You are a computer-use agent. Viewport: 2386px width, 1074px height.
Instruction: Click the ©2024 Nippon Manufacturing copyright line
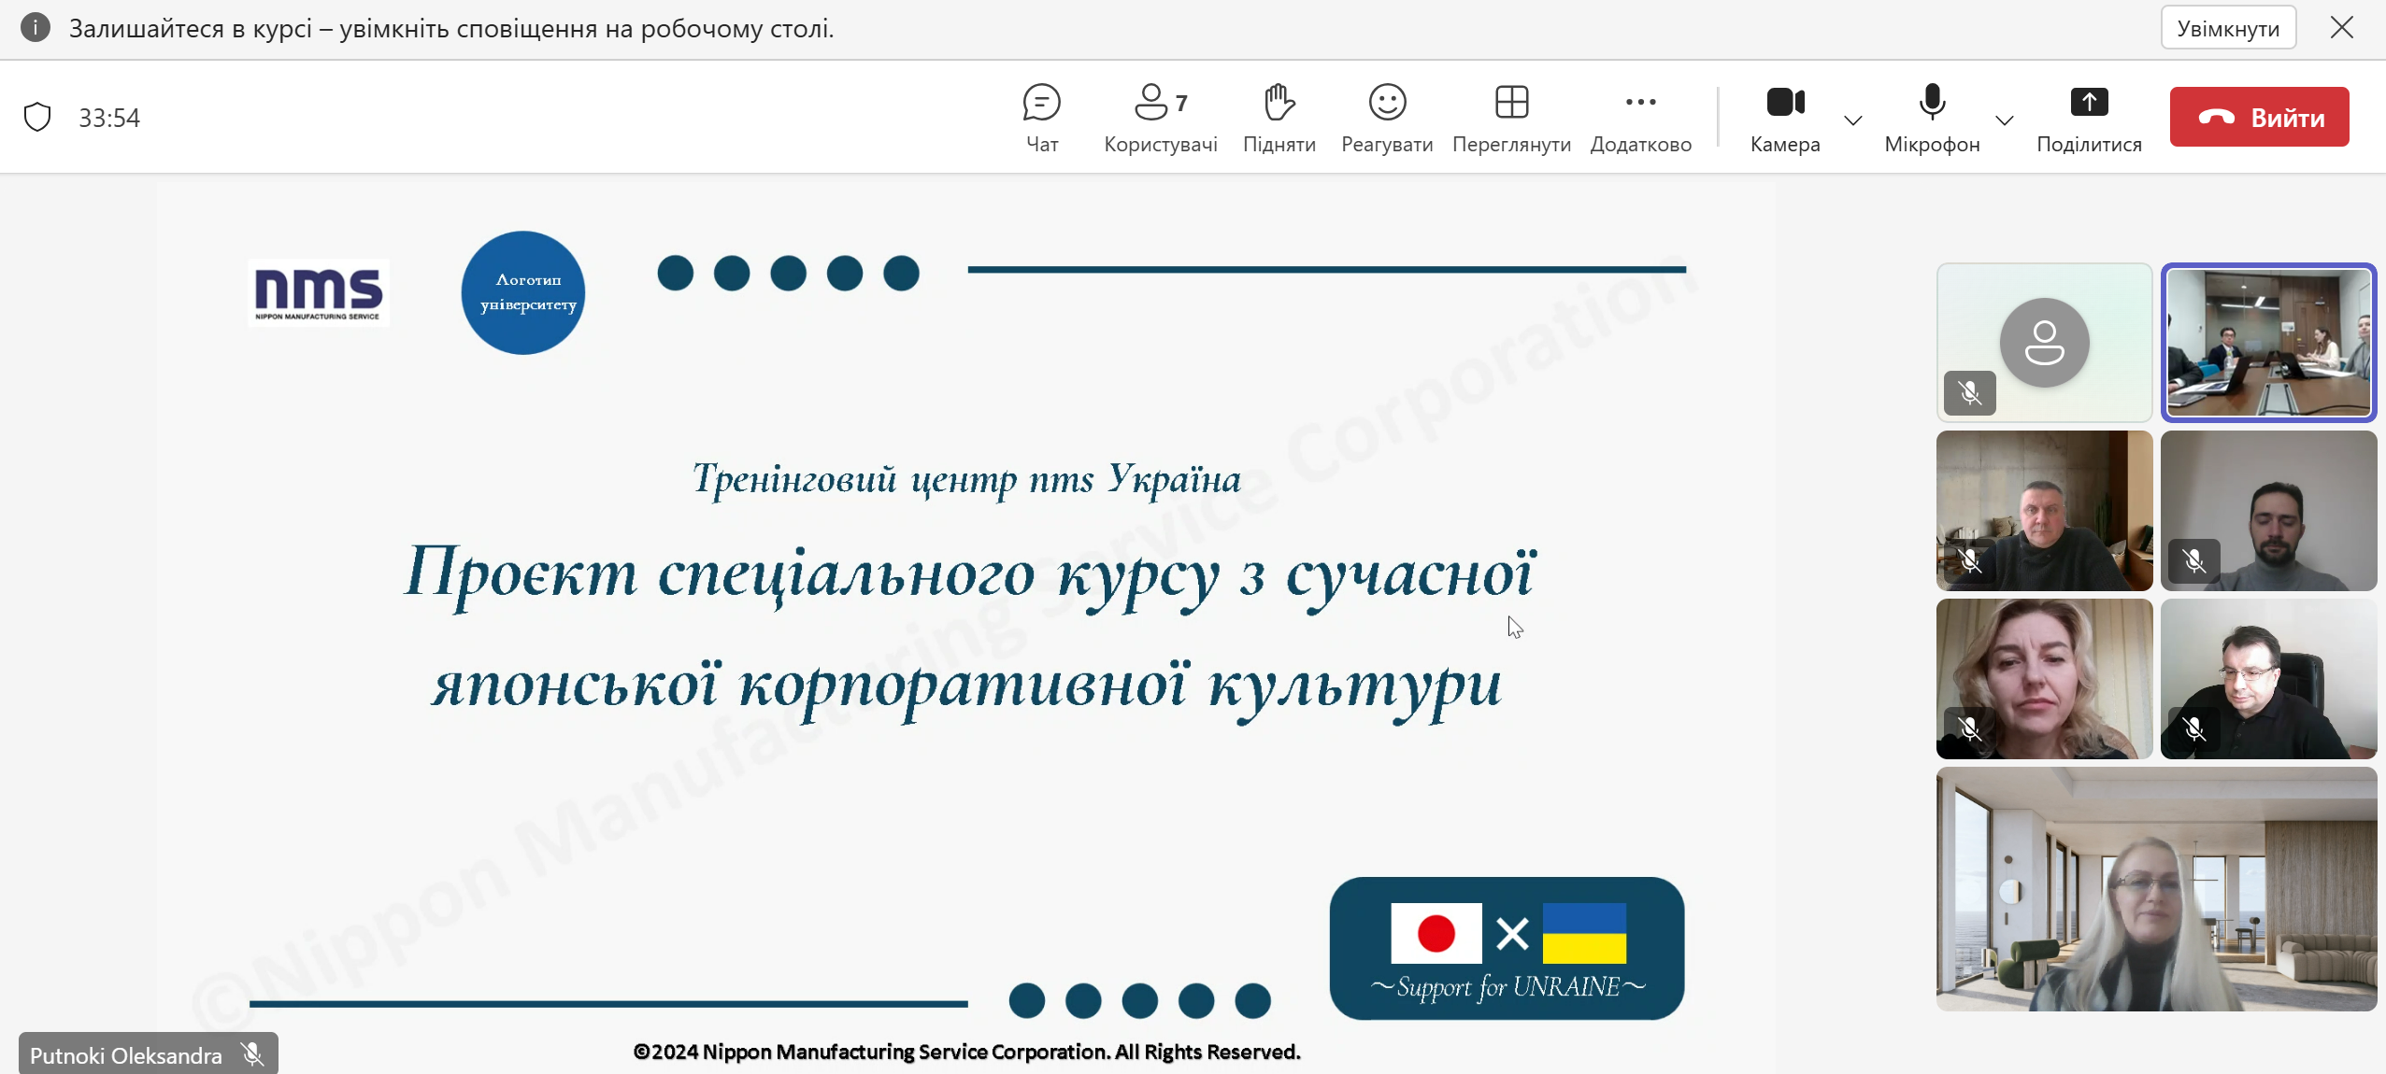[966, 1053]
